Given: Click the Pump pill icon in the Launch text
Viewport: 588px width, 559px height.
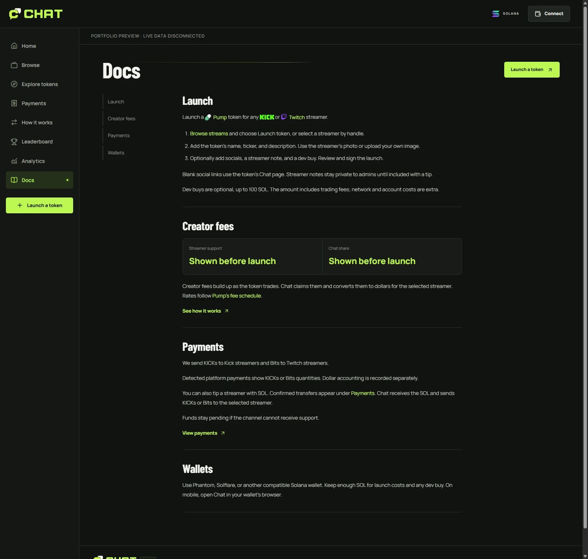Looking at the screenshot, I should point(208,117).
